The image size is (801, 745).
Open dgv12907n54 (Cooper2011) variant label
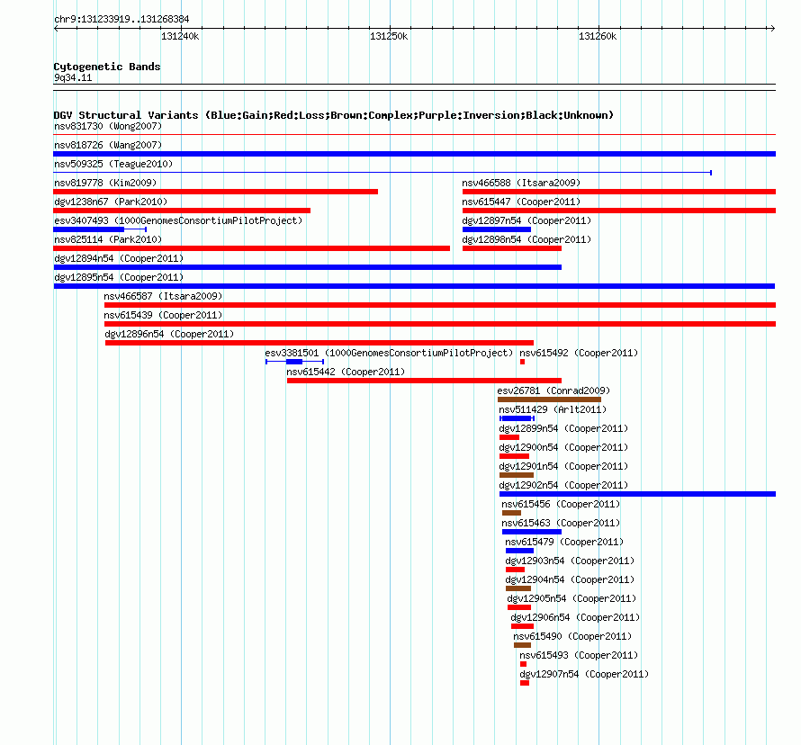pos(584,674)
